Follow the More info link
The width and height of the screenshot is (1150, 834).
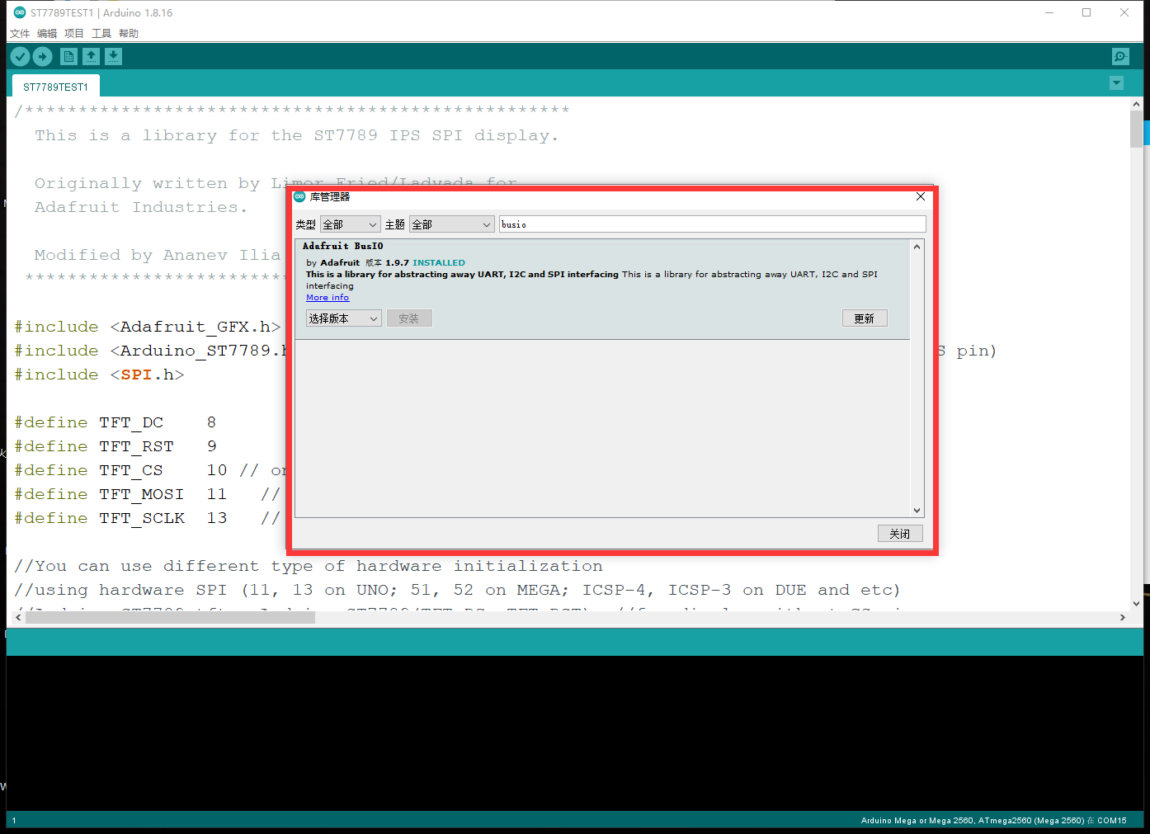pos(328,298)
